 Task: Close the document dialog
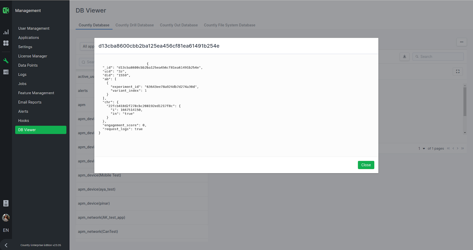pos(366,165)
